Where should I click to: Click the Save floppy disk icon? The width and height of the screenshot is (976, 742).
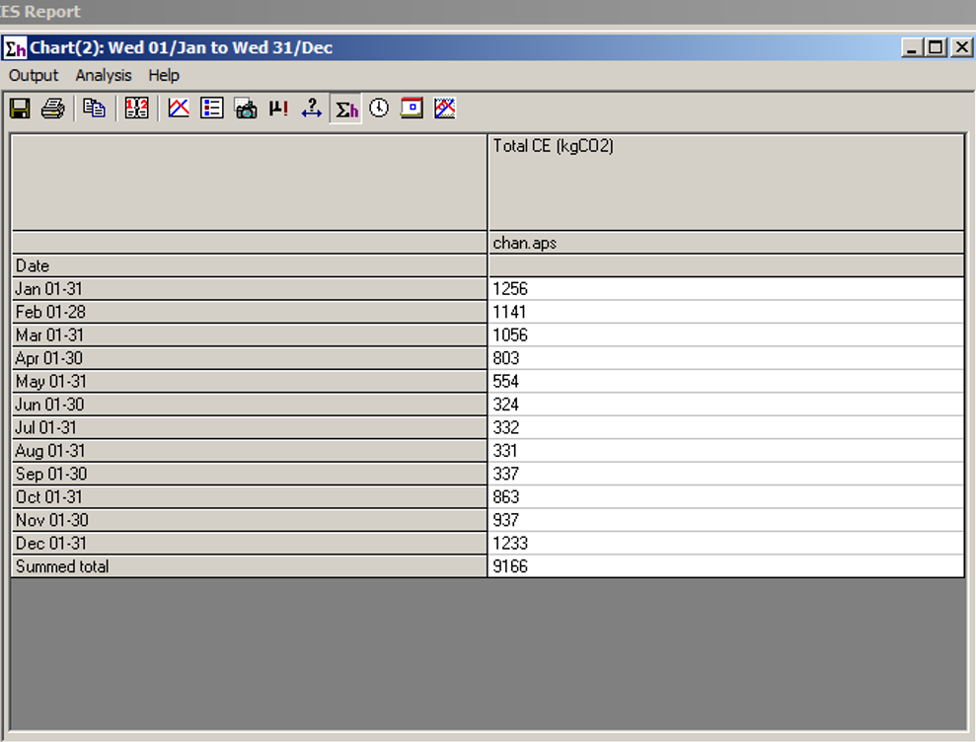point(20,109)
